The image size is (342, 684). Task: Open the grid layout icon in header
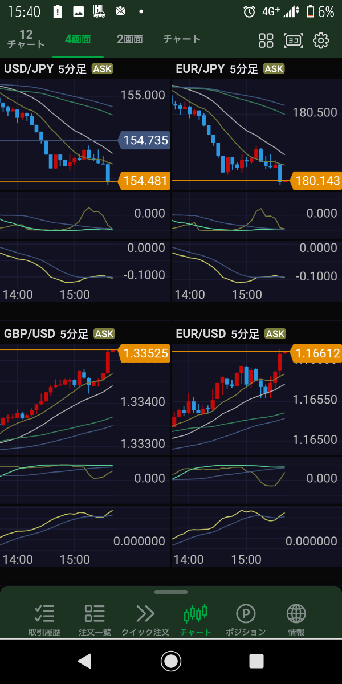(266, 40)
